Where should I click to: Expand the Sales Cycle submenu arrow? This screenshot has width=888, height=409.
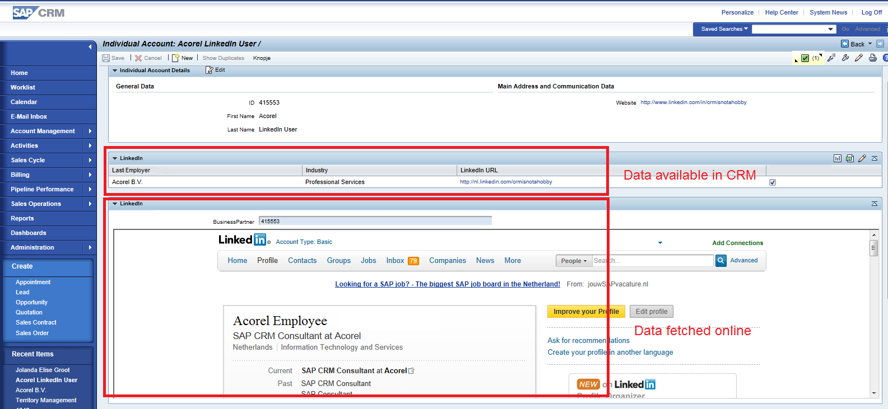(x=90, y=160)
